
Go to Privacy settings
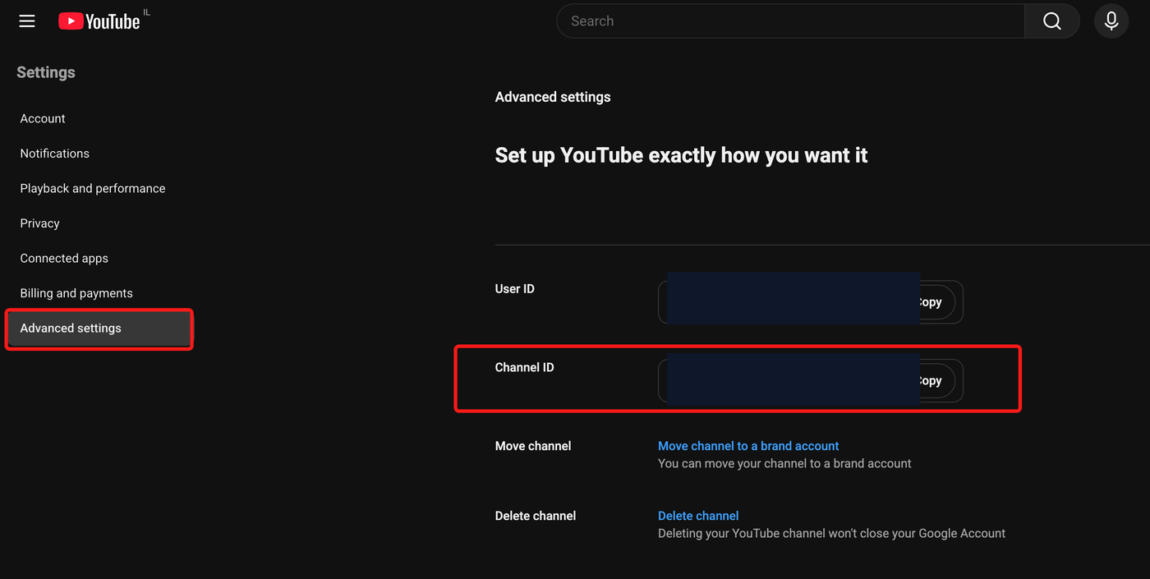pyautogui.click(x=40, y=223)
